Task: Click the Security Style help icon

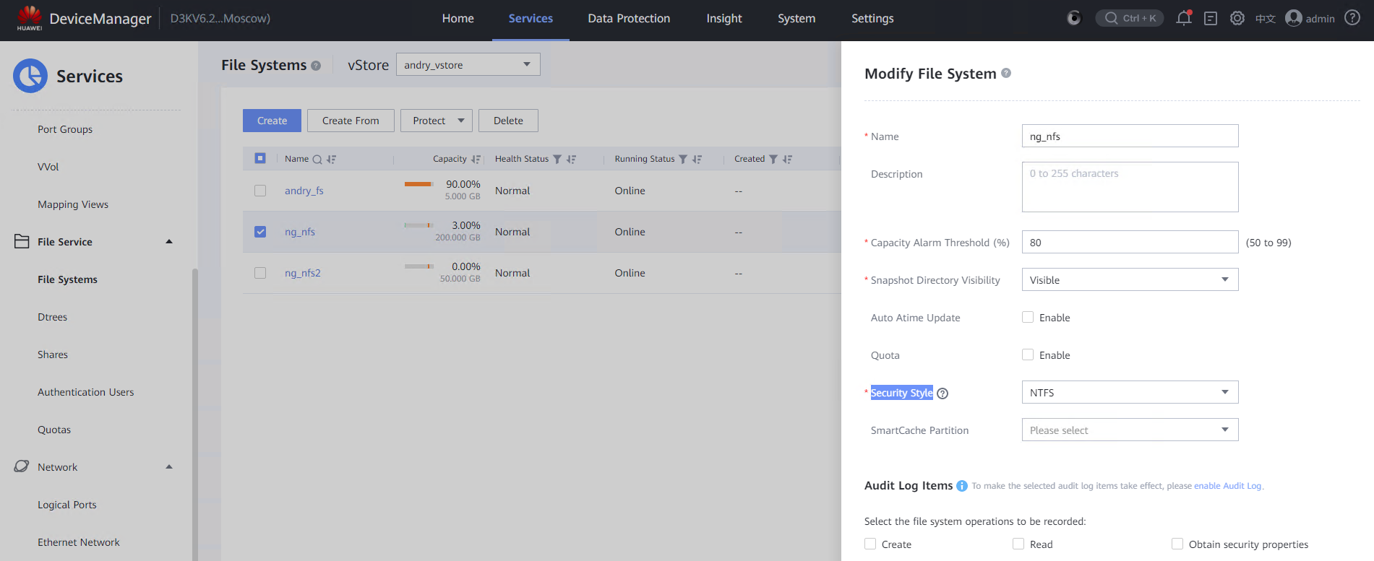Action: point(943,393)
